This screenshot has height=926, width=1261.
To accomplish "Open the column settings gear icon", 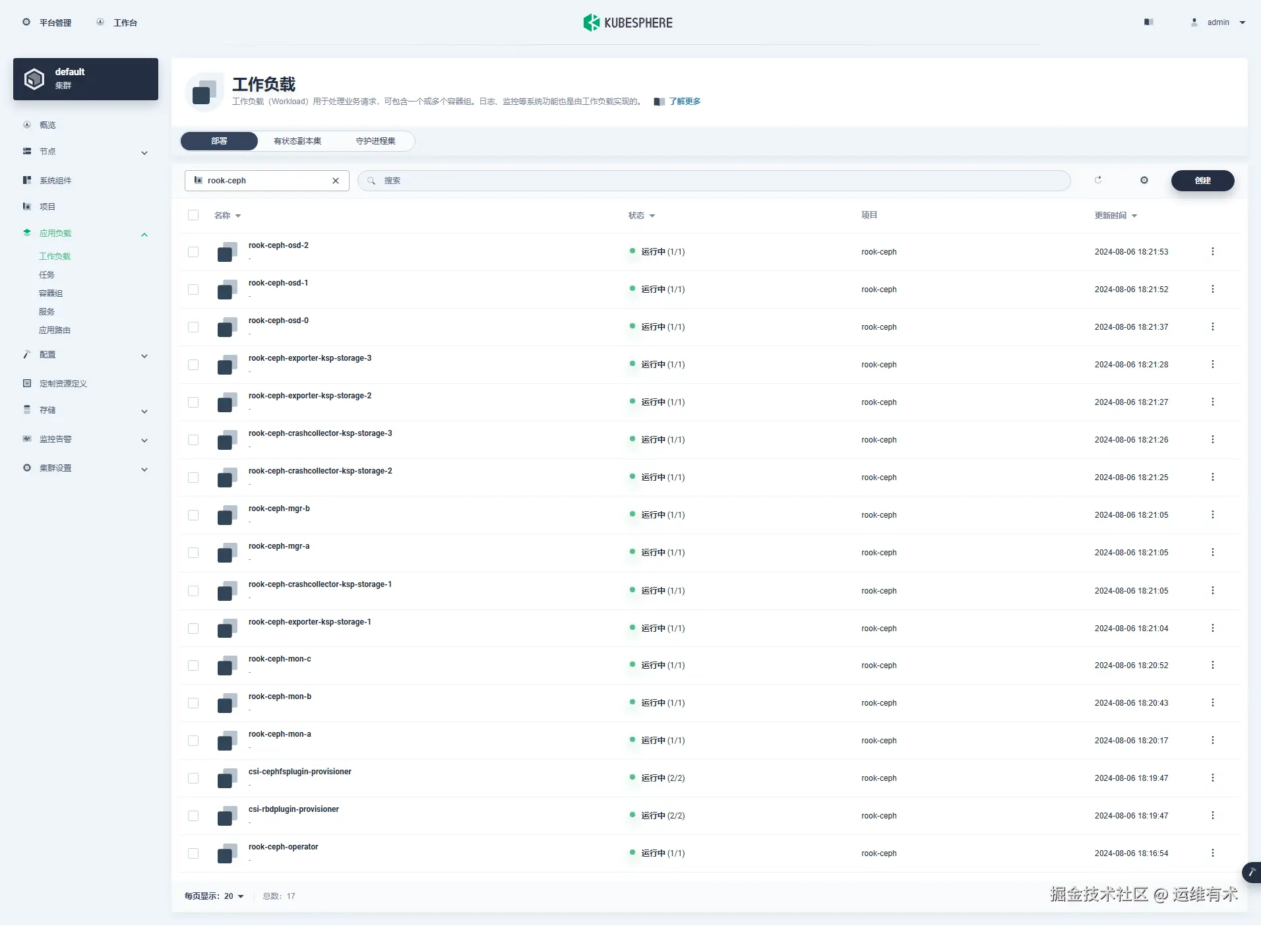I will (1144, 180).
